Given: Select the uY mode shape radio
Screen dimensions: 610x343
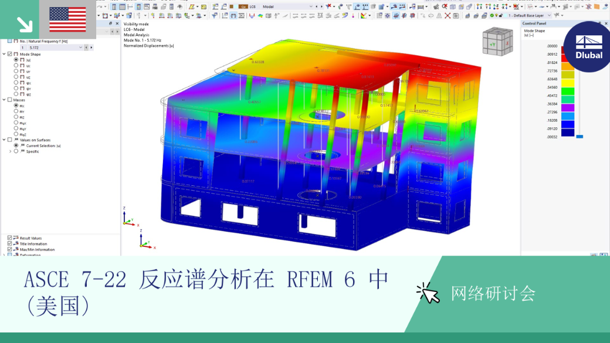Looking at the screenshot, I should [16, 71].
